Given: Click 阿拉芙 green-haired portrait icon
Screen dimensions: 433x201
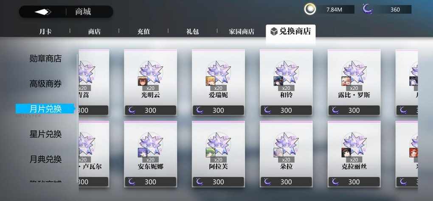Looking at the screenshot, I should pos(210,153).
